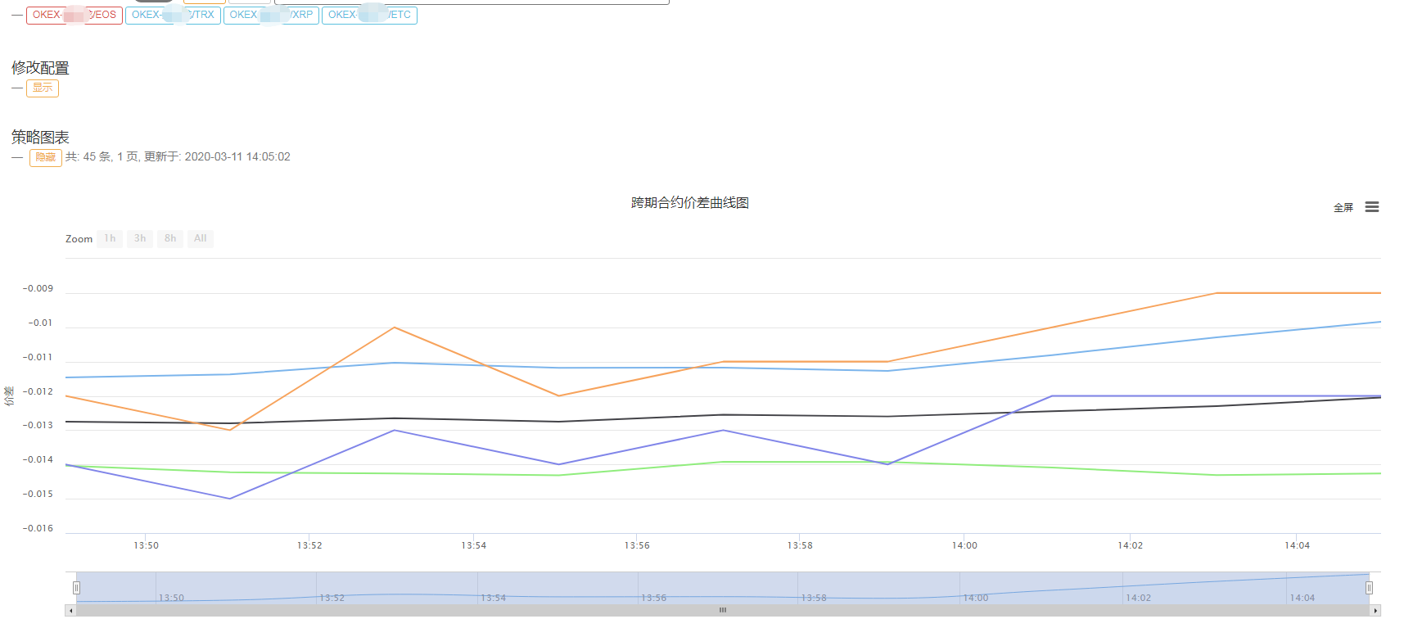This screenshot has height=628, width=1404.
Task: Select the OKEX XRP pair tag
Action: coord(271,15)
